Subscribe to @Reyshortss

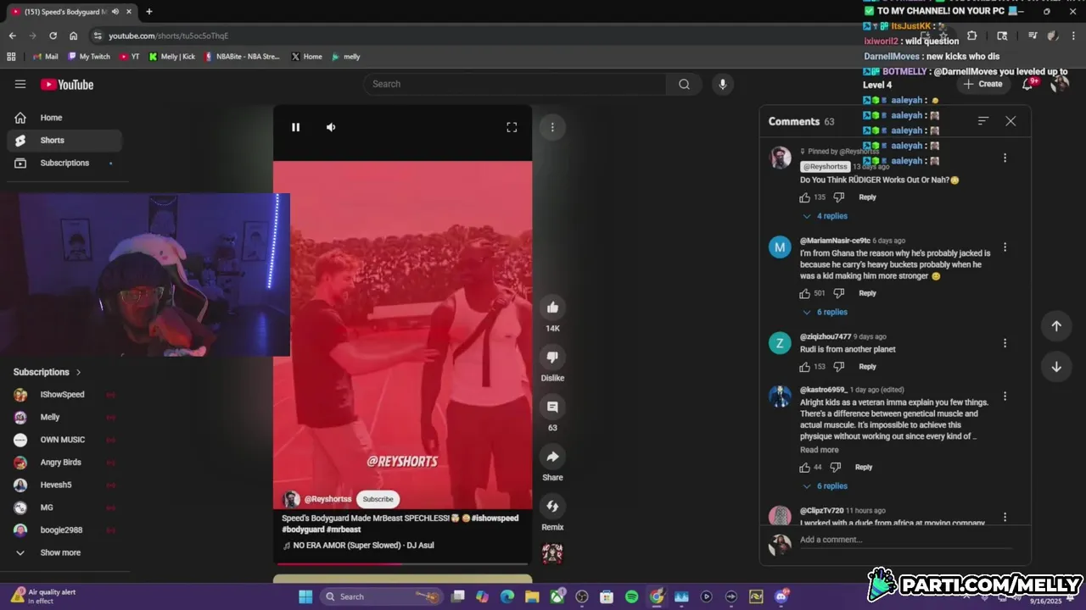(x=378, y=499)
